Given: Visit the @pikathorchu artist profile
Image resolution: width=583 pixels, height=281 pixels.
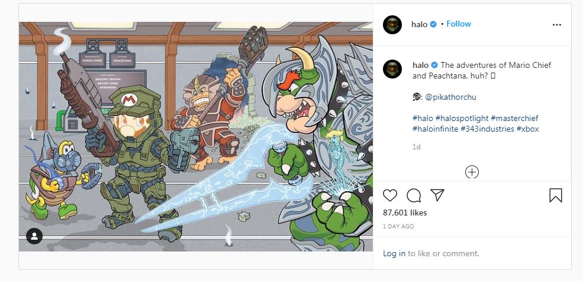Looking at the screenshot, I should pos(450,97).
